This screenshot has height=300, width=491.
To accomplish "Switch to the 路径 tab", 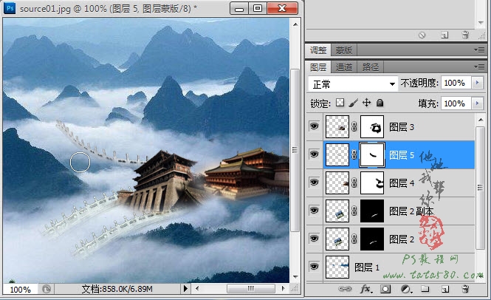I will tap(371, 67).
